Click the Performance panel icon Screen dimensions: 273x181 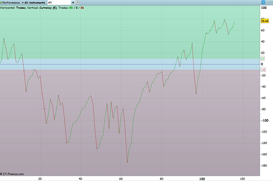1,3
